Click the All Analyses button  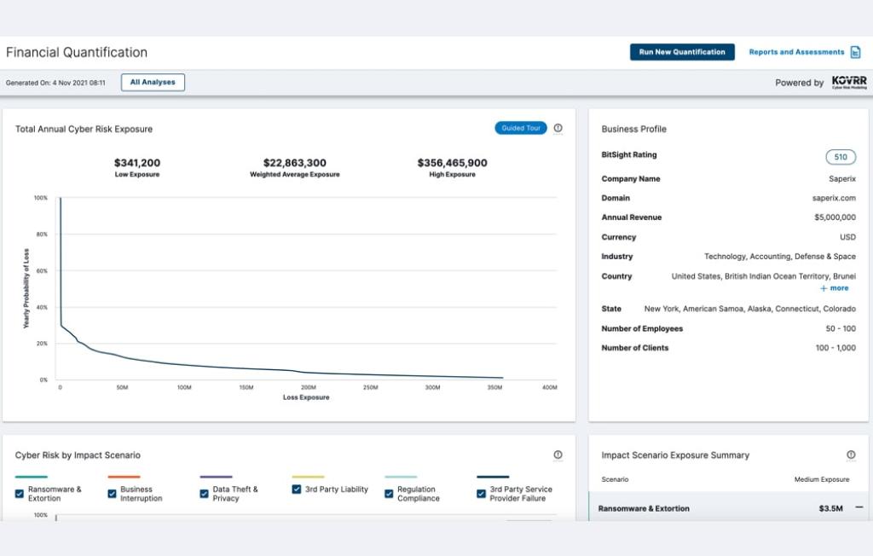click(x=153, y=83)
